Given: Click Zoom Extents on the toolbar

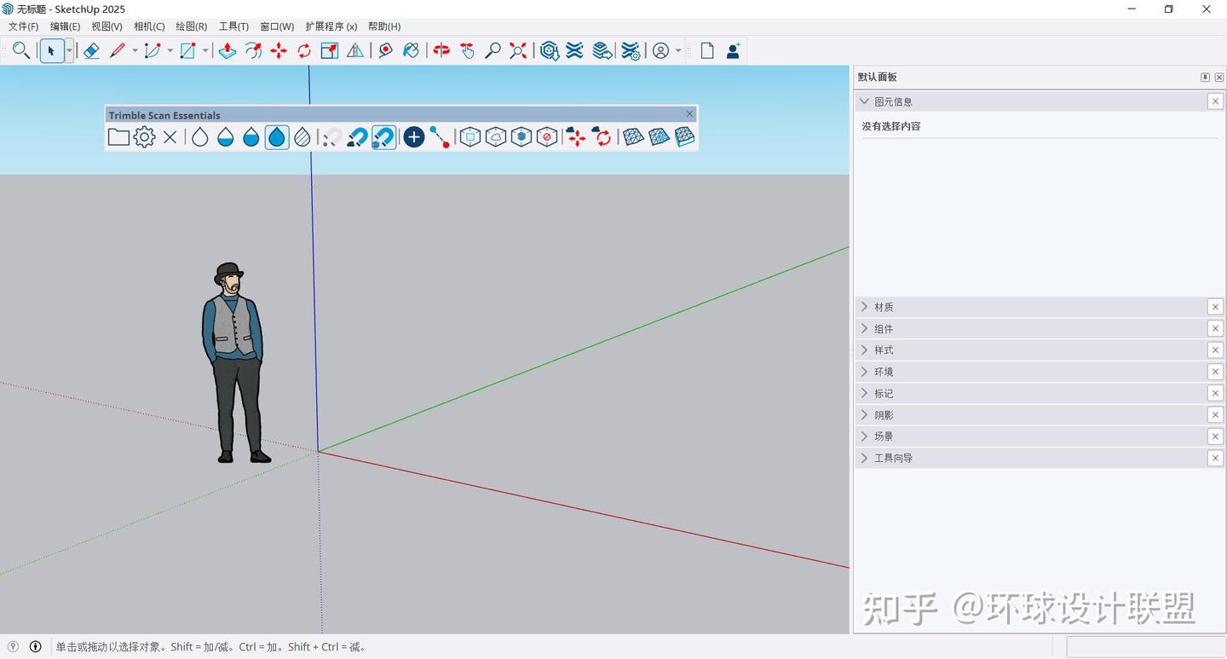Looking at the screenshot, I should 518,50.
